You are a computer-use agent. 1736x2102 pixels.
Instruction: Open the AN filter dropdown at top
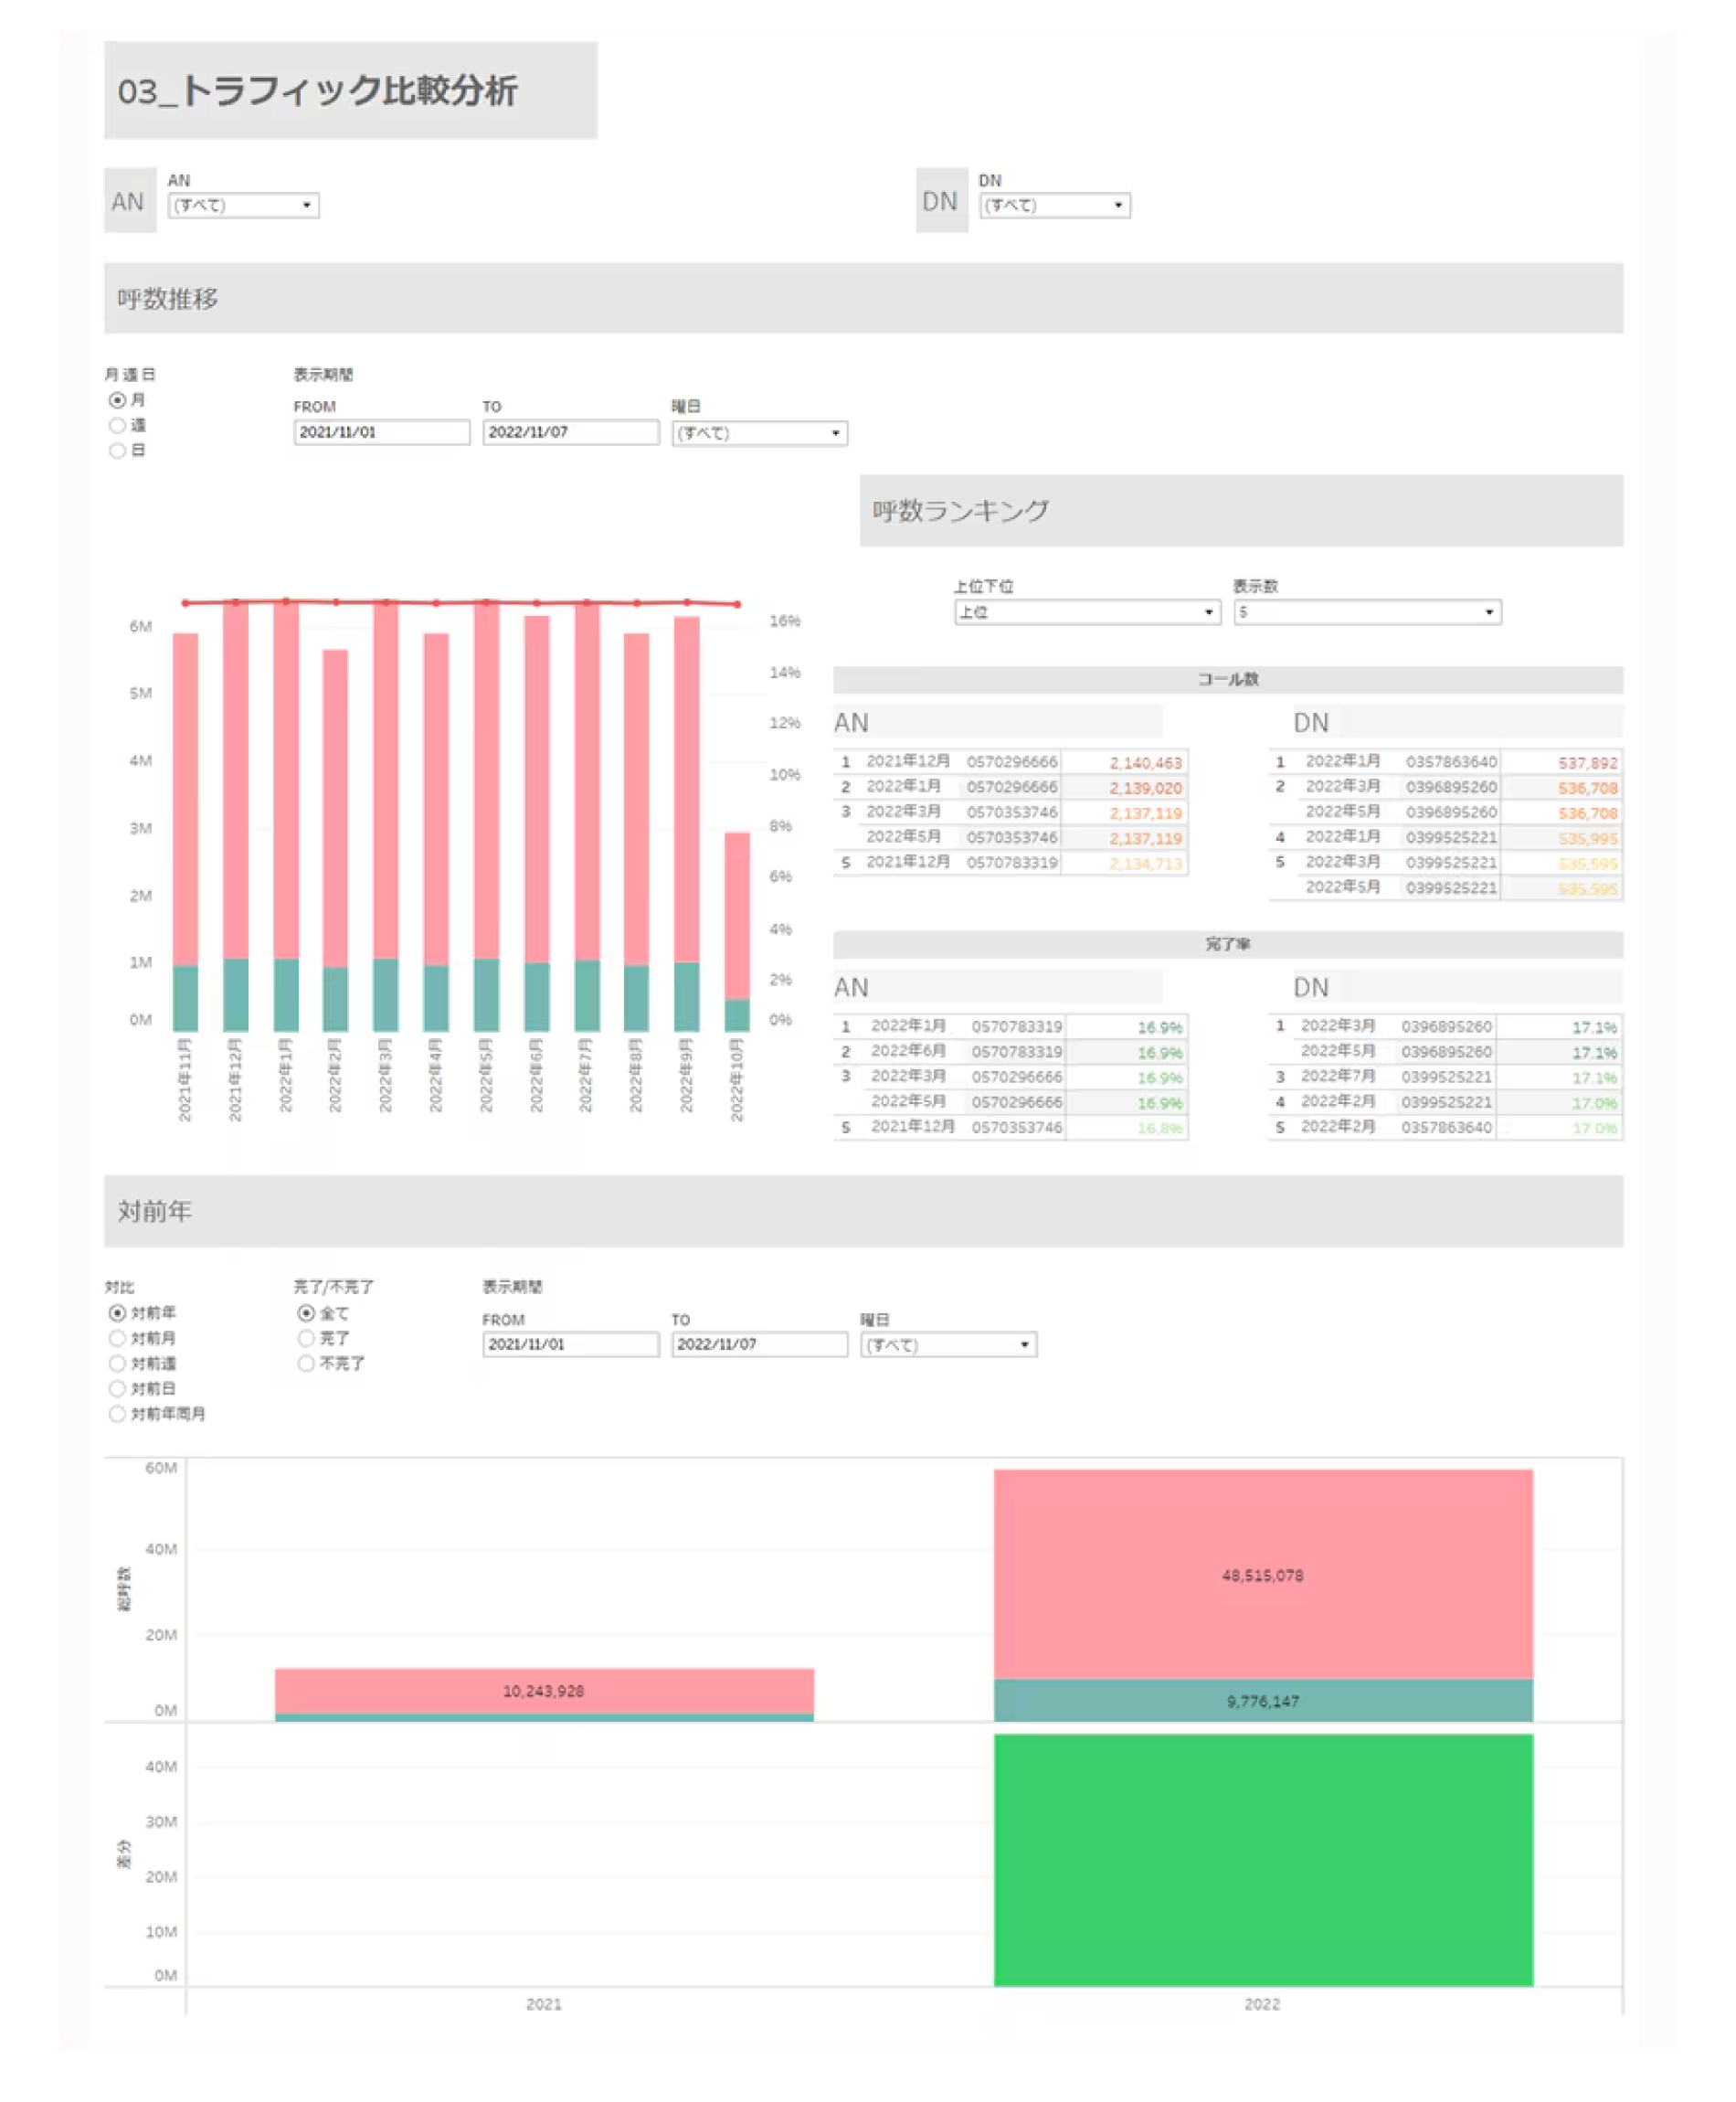coord(242,205)
